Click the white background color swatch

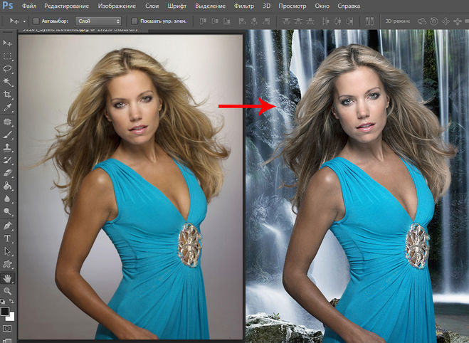11,317
